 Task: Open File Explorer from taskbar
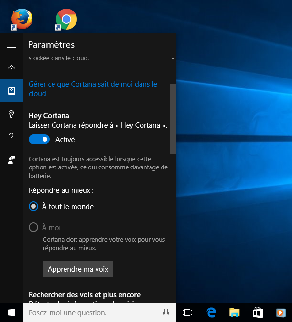234,312
